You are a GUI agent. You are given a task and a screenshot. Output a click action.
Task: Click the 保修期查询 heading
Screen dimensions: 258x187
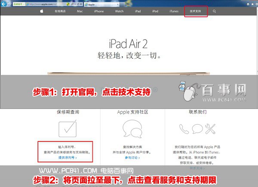[x=68, y=112]
